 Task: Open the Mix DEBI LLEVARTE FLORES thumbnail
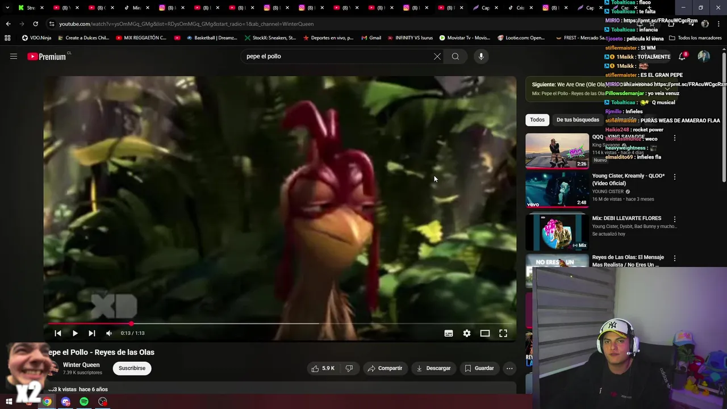[x=557, y=231]
